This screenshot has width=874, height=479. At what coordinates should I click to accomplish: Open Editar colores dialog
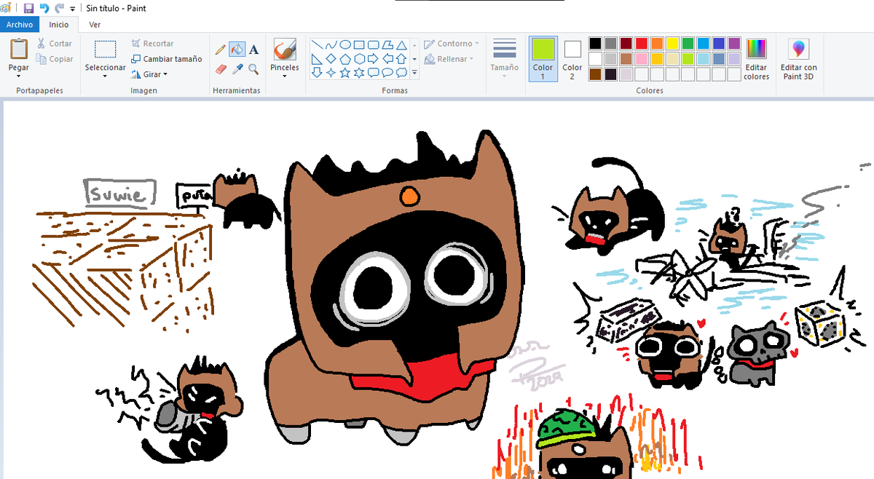tap(757, 58)
